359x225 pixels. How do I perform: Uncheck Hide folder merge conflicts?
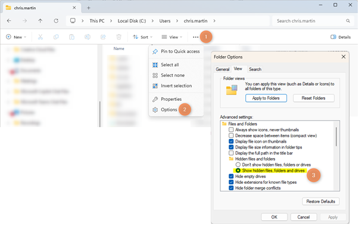[231, 188]
